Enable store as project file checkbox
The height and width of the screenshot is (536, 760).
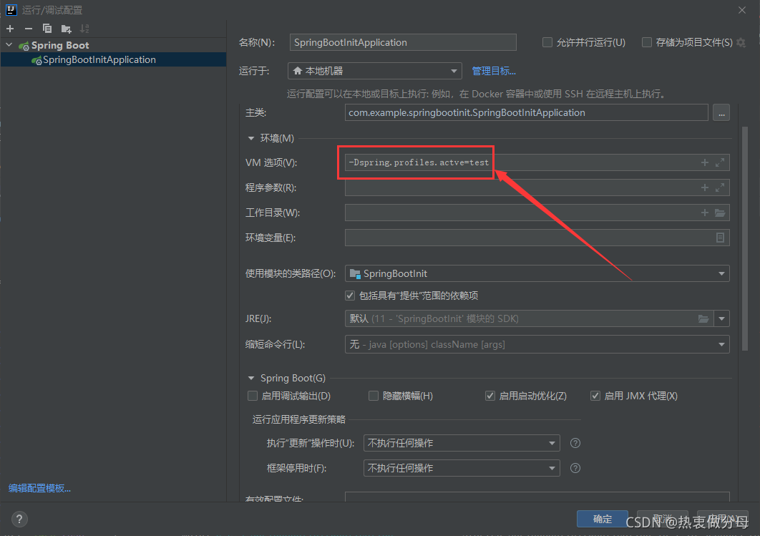tap(647, 43)
